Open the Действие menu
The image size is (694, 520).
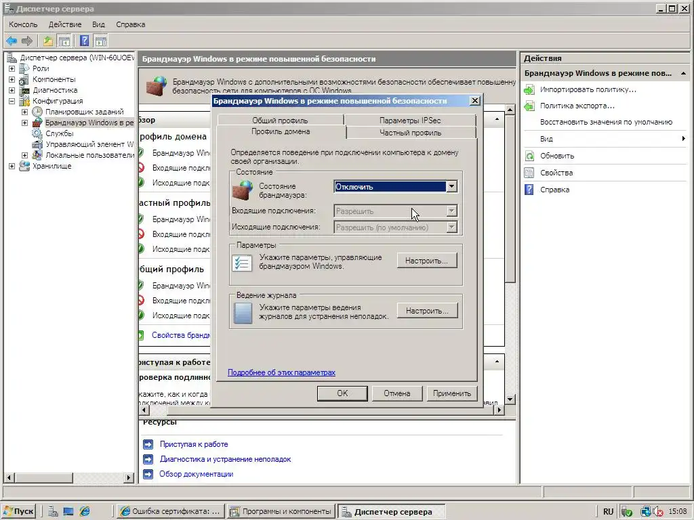(65, 25)
